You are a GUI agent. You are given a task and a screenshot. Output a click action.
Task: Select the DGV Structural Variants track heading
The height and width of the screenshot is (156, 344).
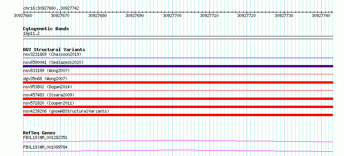pyautogui.click(x=54, y=50)
